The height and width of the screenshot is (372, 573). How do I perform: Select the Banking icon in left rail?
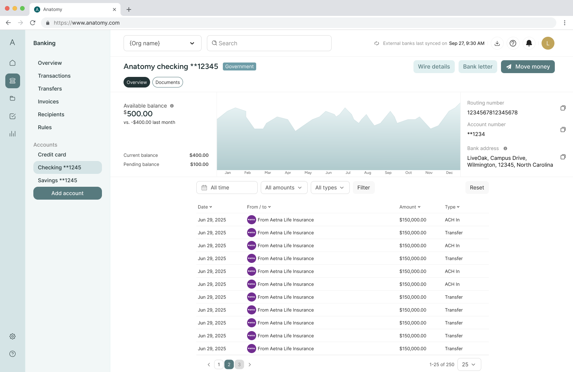click(13, 81)
